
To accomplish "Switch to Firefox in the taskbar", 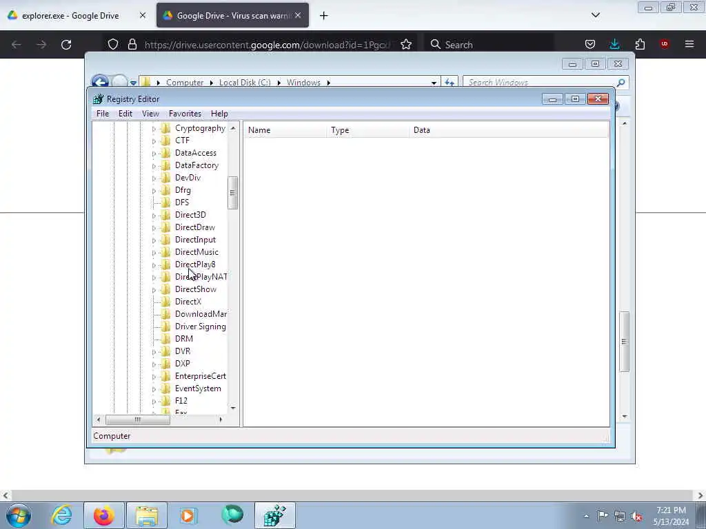I will point(104,515).
